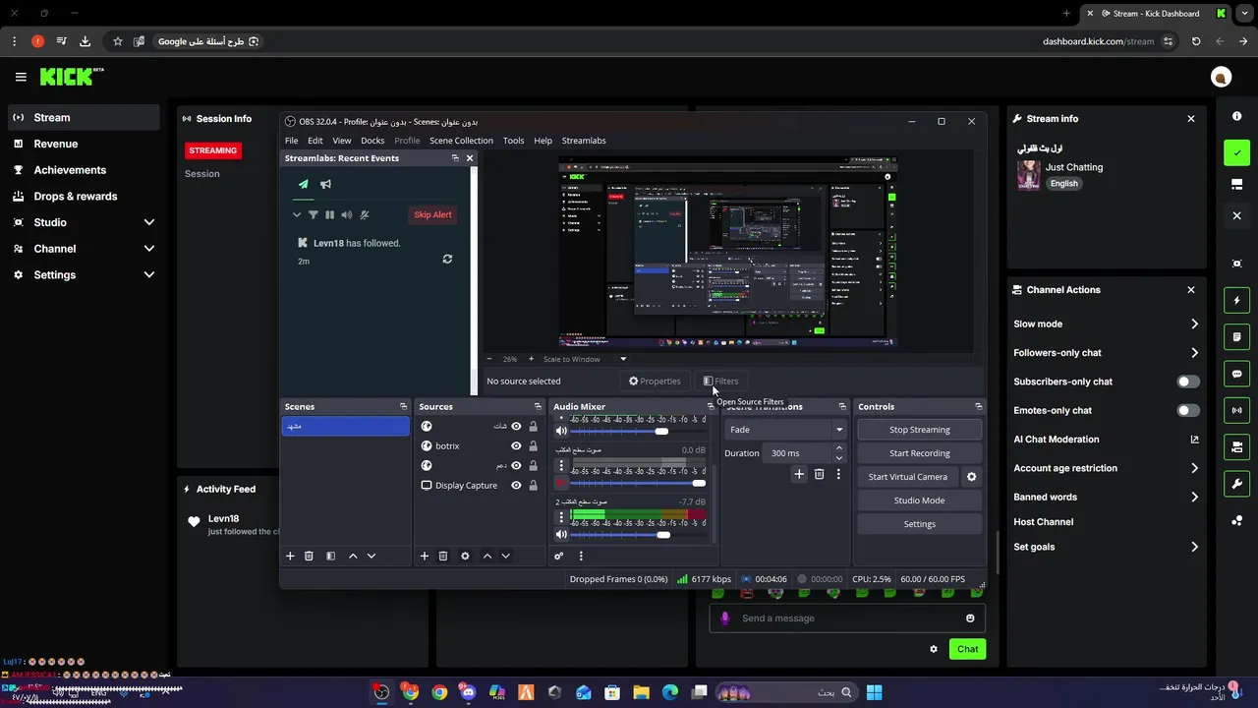
Task: Remove selected scene with trash icon
Action: coord(309,556)
